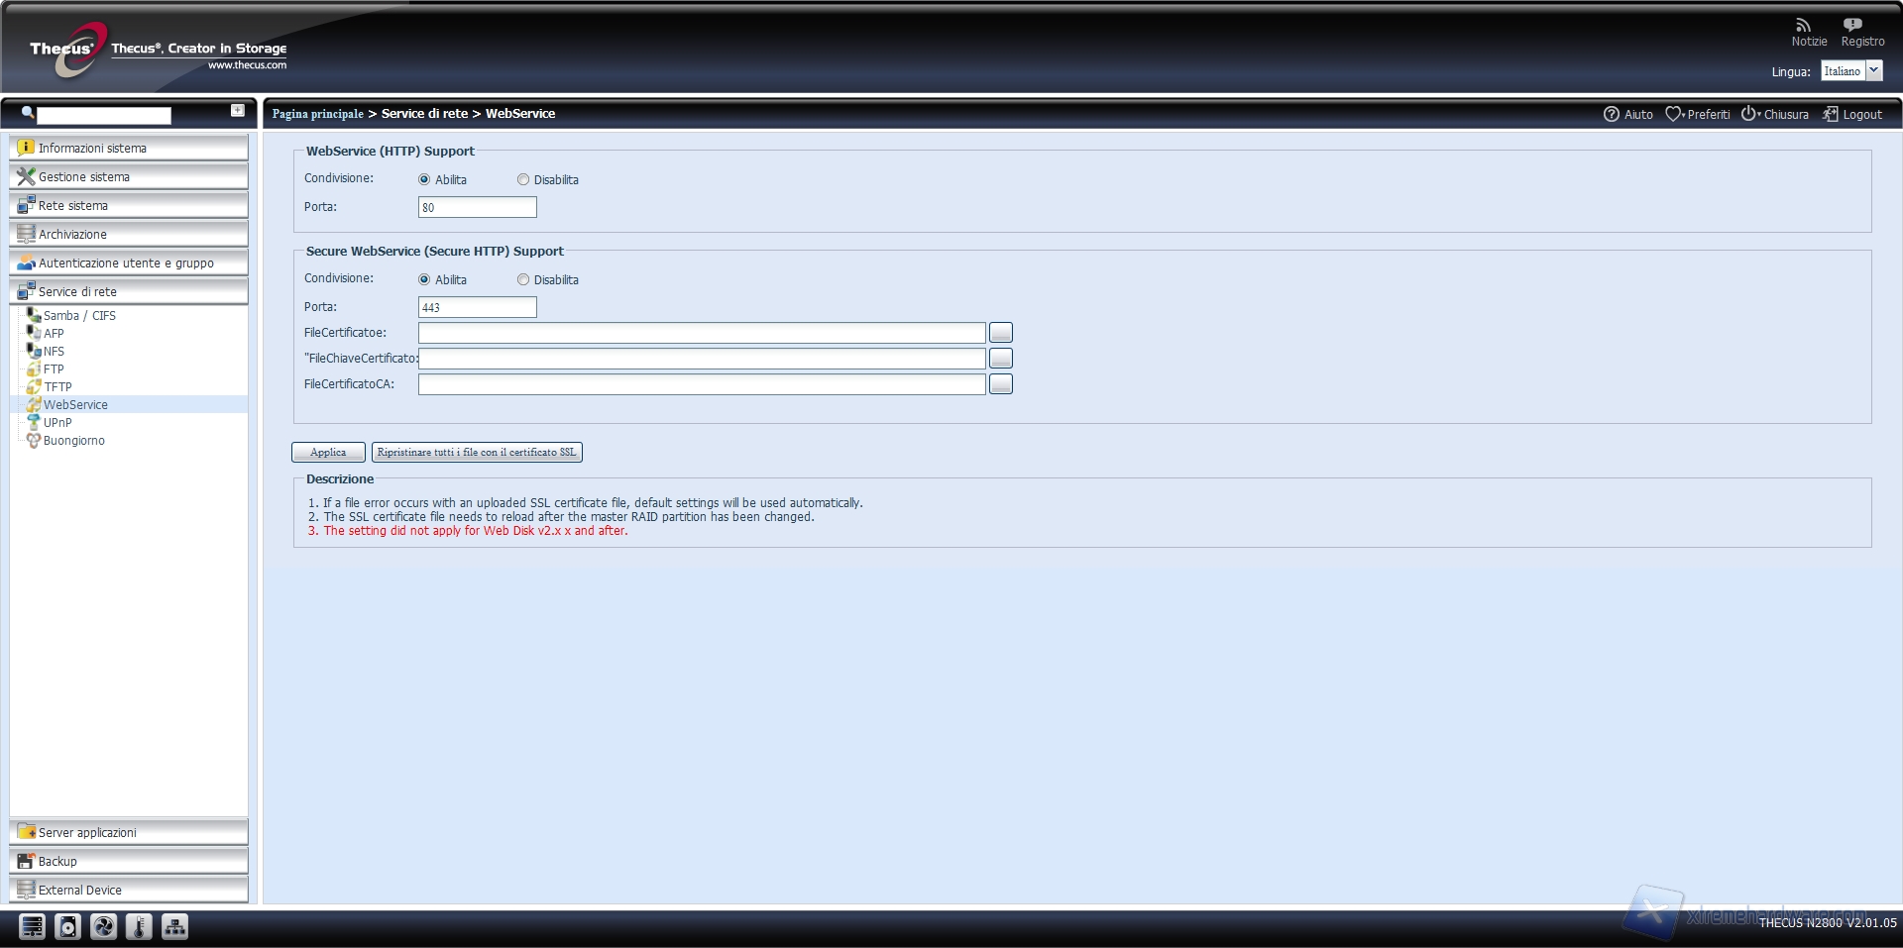The height and width of the screenshot is (948, 1903).
Task: Click the RAID server status icon
Action: tap(32, 926)
